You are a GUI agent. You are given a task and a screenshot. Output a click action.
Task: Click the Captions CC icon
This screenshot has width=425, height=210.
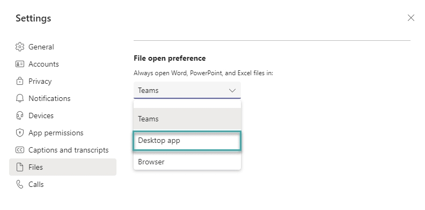tap(20, 150)
